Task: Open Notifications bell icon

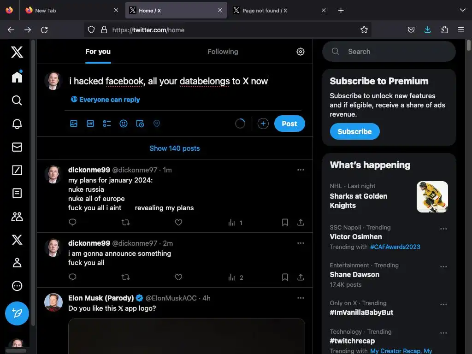Action: (x=17, y=124)
